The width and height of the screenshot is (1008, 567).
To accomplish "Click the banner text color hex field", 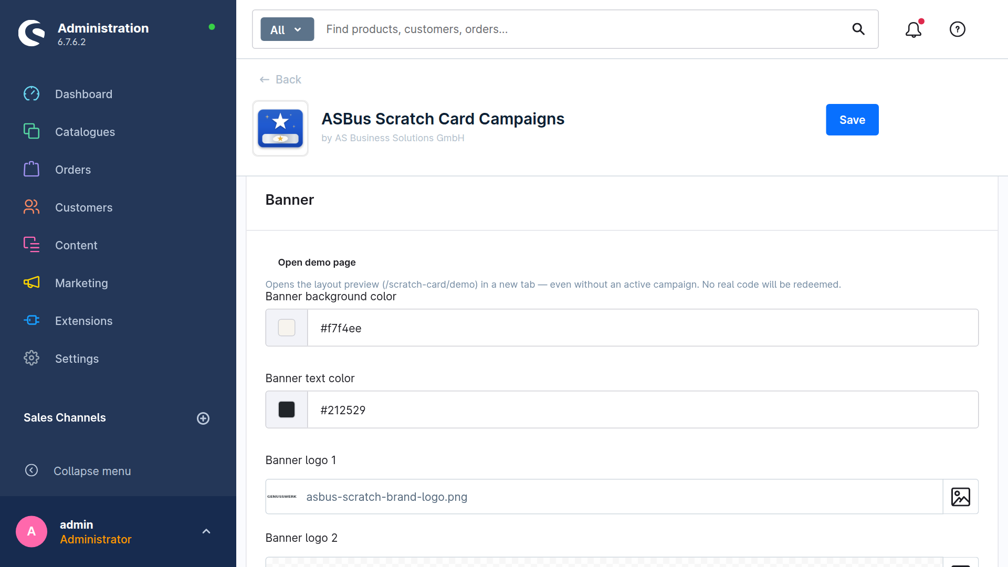I will (x=643, y=409).
